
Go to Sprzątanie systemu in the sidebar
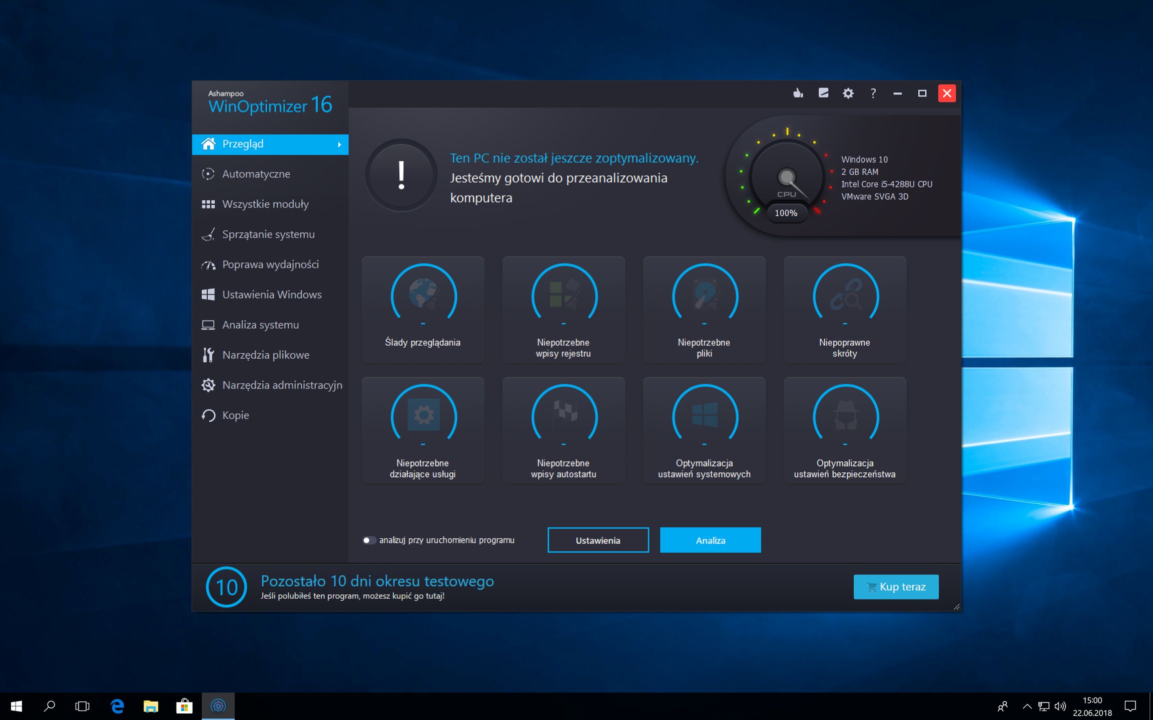pos(268,234)
